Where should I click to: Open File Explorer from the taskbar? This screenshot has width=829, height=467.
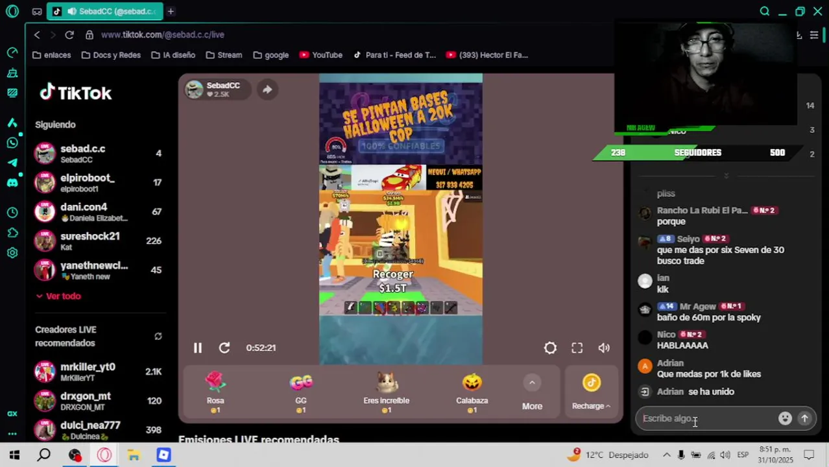coord(134,455)
